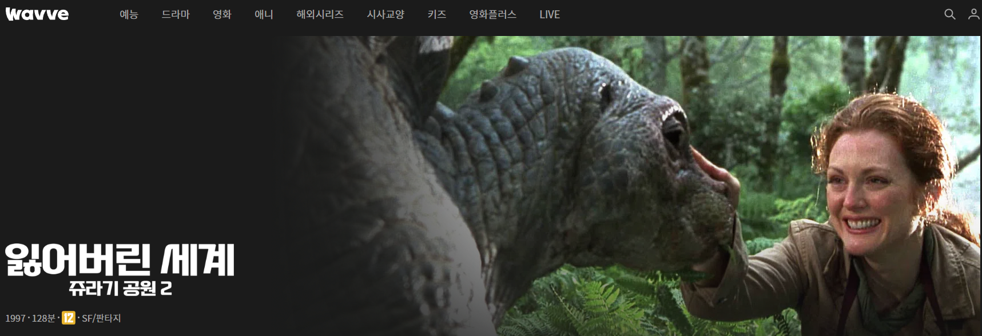This screenshot has height=336, width=982.
Task: Click the yellow 12 age rating badge
Action: (69, 318)
